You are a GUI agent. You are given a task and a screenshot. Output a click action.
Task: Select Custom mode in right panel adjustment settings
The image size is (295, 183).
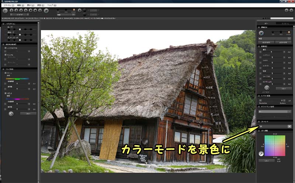coord(289,32)
